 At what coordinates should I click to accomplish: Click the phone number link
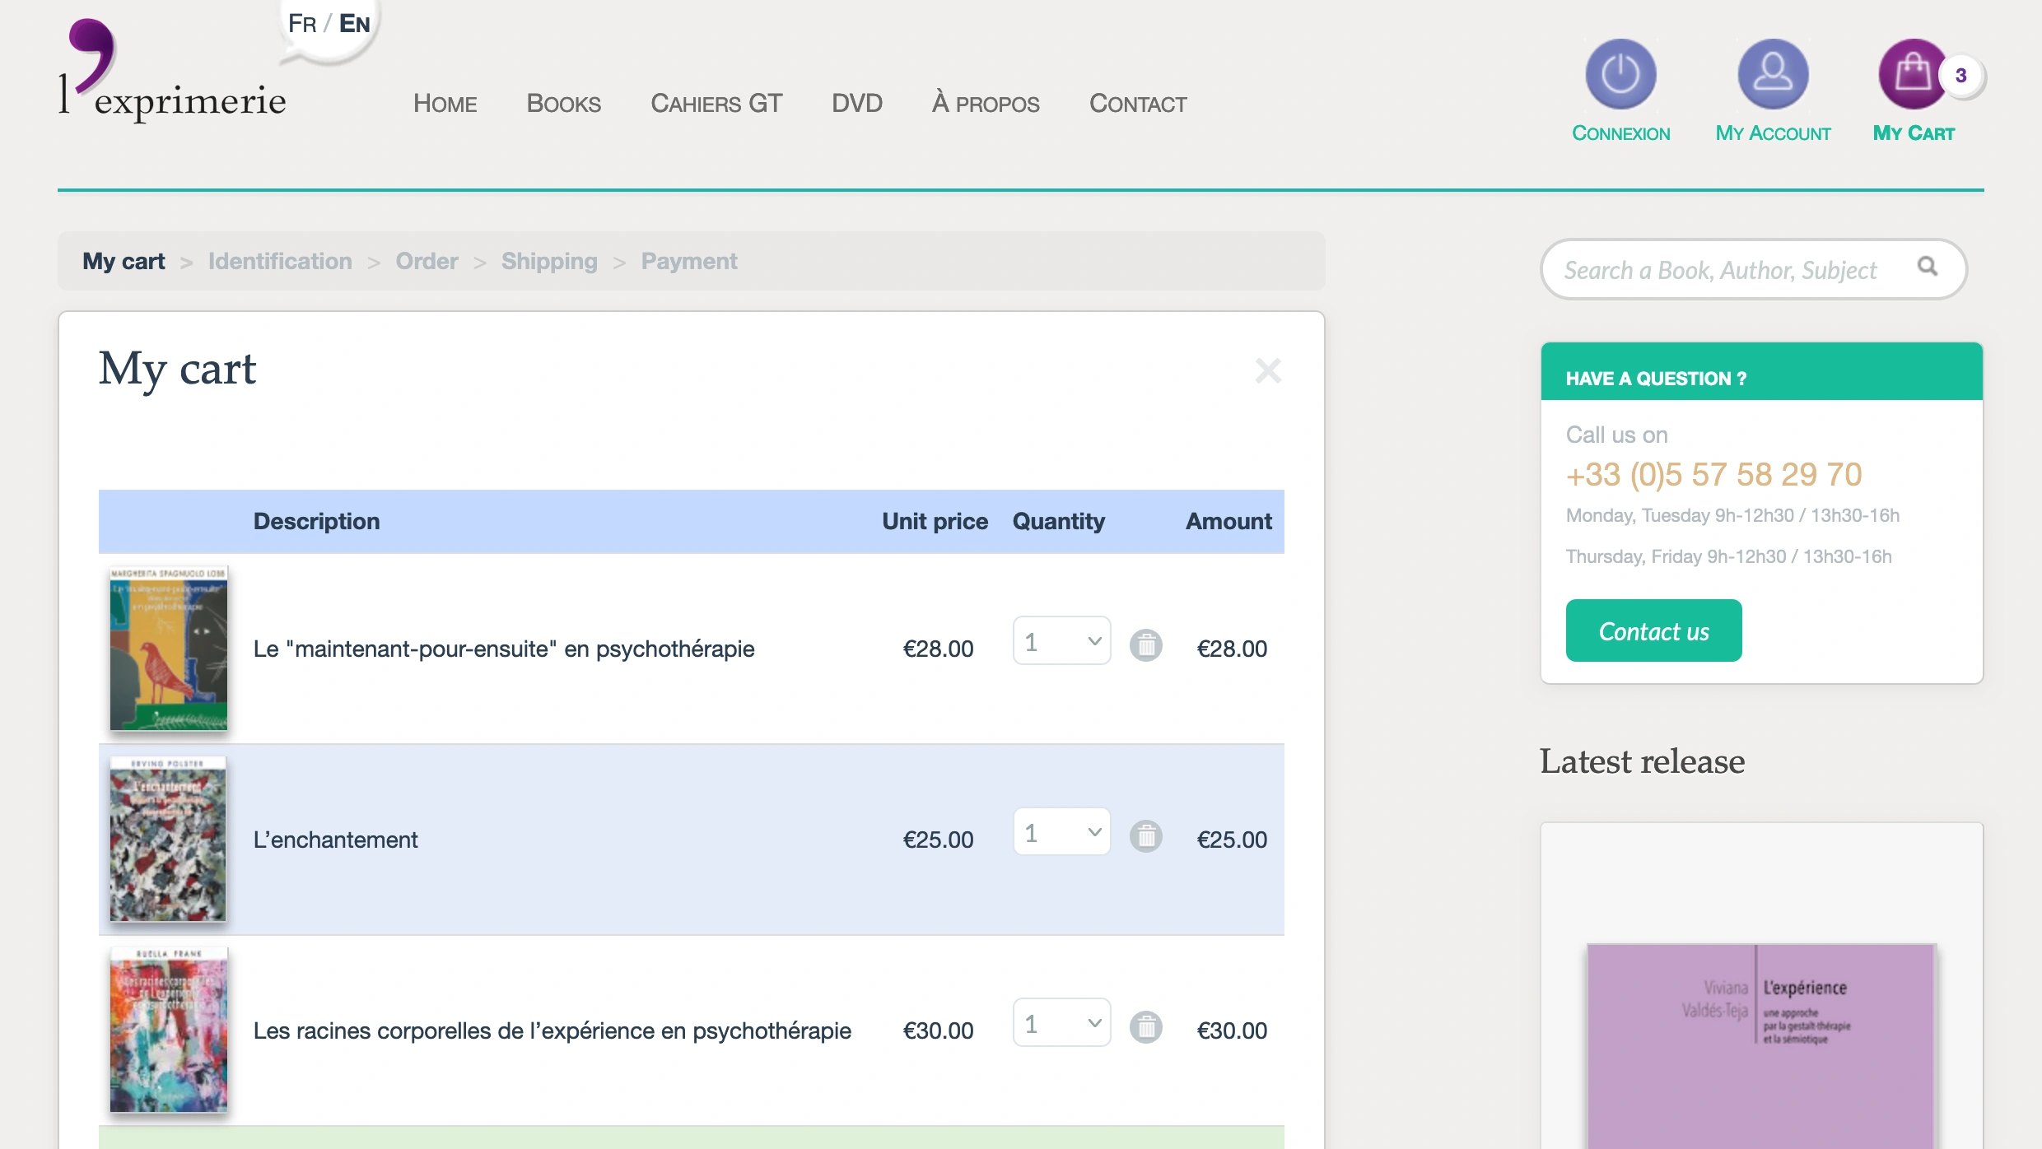1713,475
